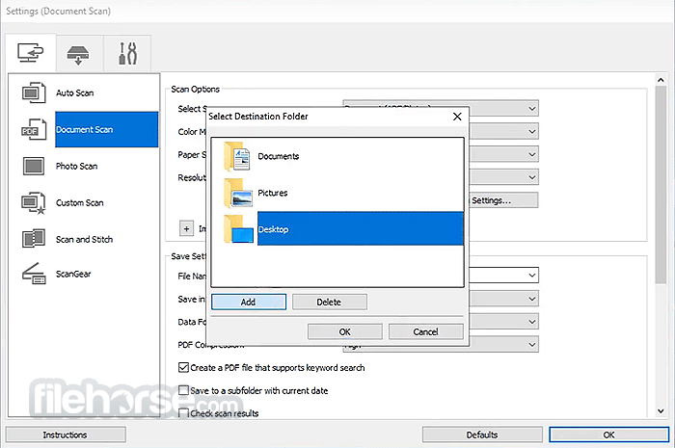
Task: Click the Document Scan PDF icon
Action: (34, 129)
